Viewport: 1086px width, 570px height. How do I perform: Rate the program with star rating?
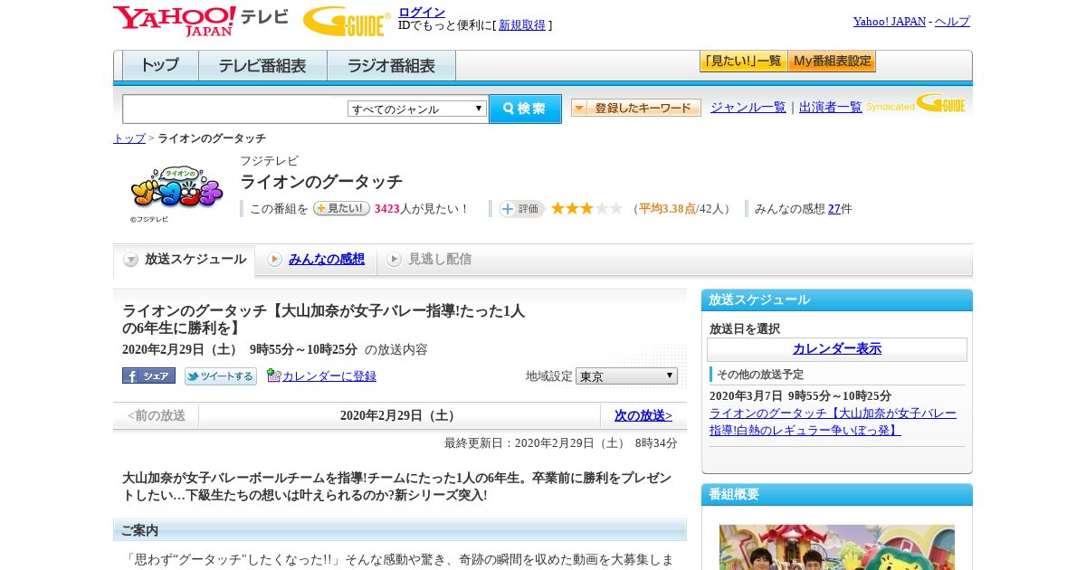click(x=586, y=208)
